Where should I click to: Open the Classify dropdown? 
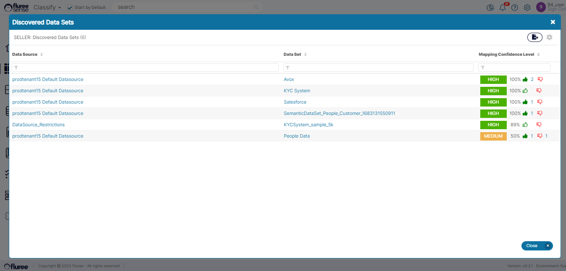[47, 8]
